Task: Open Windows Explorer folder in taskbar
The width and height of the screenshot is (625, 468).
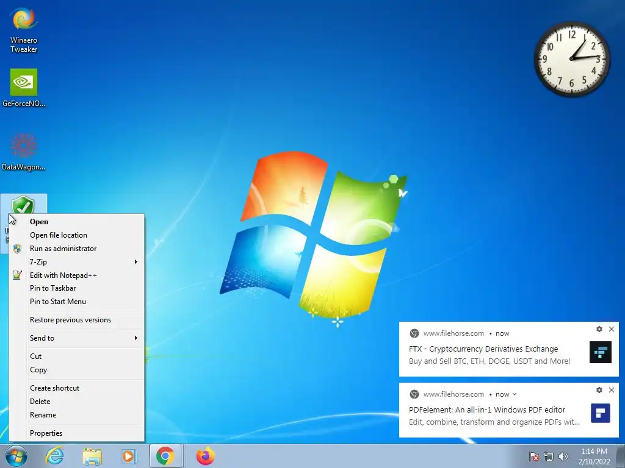Action: 92,456
